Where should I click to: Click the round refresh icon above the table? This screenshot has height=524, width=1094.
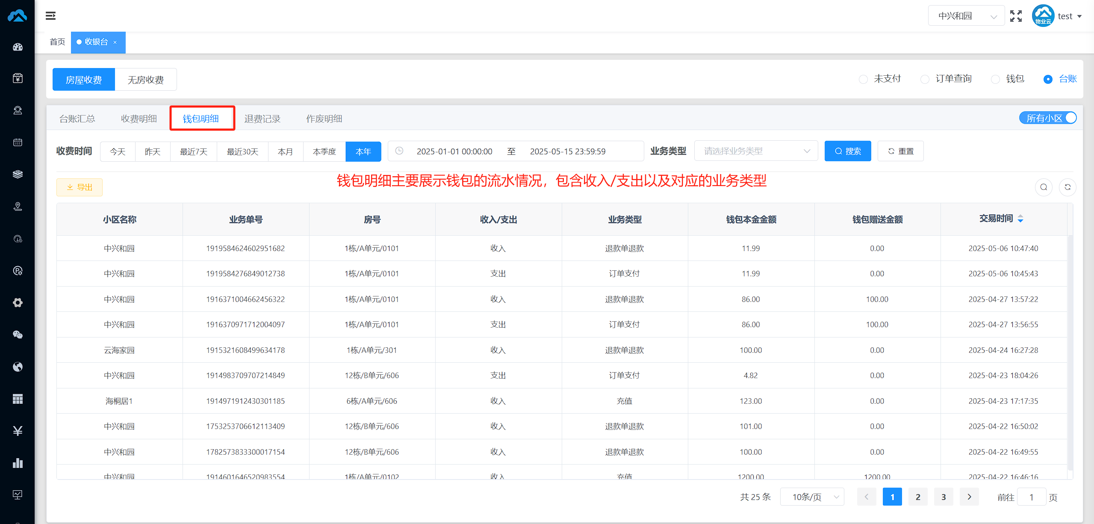(1067, 187)
